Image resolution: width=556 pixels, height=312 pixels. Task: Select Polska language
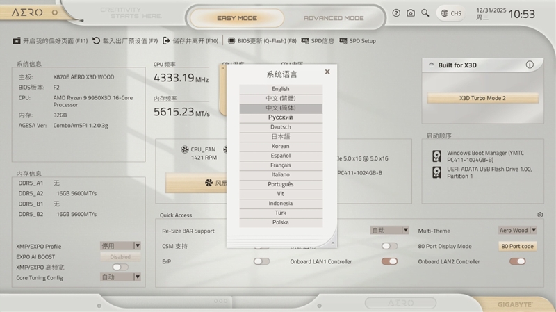[x=281, y=222]
